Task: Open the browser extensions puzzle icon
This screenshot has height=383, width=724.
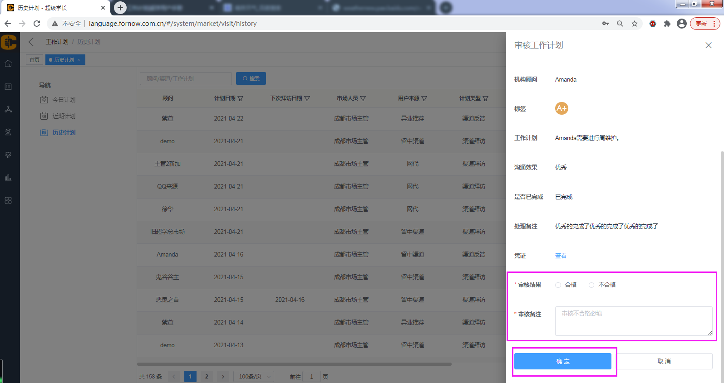Action: pyautogui.click(x=667, y=24)
